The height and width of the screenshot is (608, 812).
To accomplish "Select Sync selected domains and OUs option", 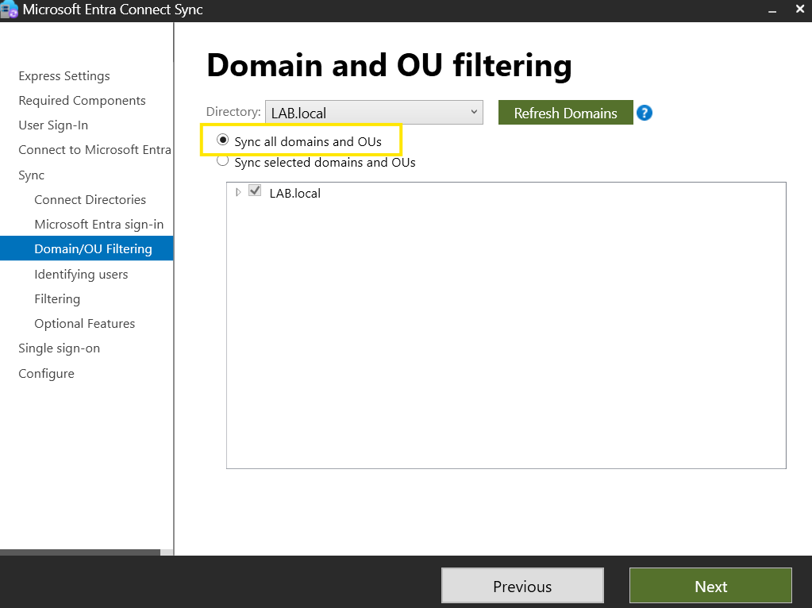I will click(x=223, y=161).
